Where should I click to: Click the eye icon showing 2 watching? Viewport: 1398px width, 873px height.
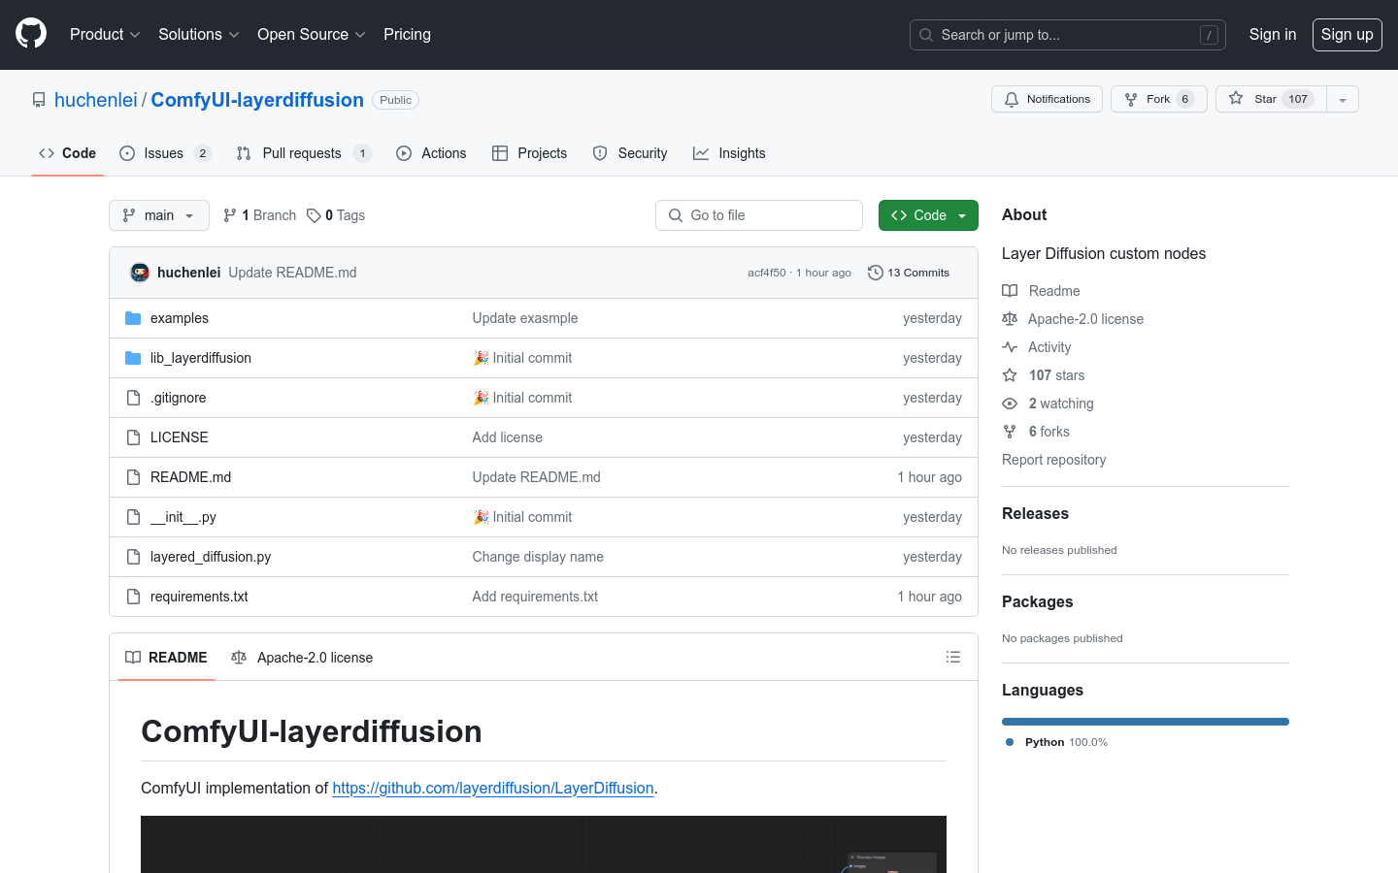[x=1010, y=404]
